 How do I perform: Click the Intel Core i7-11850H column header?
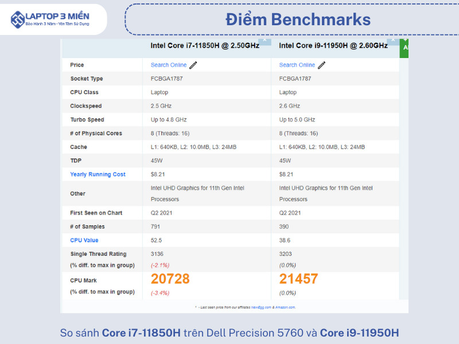(204, 46)
